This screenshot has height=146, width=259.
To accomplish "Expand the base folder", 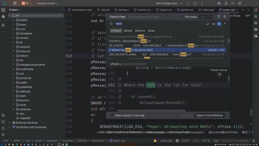I will click(13, 24).
